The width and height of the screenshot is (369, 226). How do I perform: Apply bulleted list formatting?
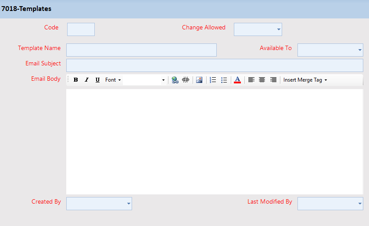click(x=224, y=80)
